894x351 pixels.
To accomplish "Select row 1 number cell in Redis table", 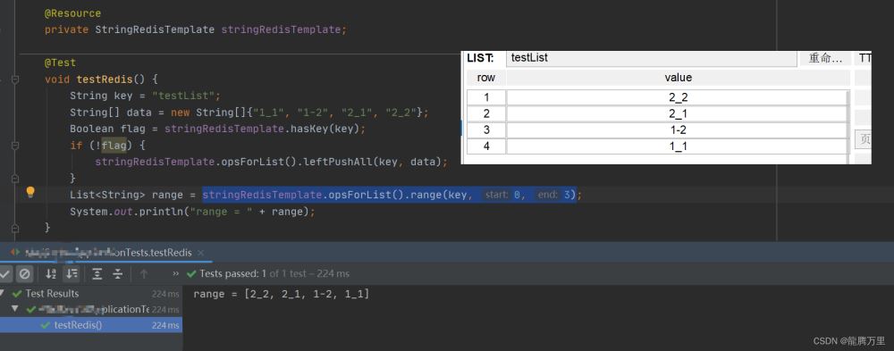I will [x=485, y=97].
